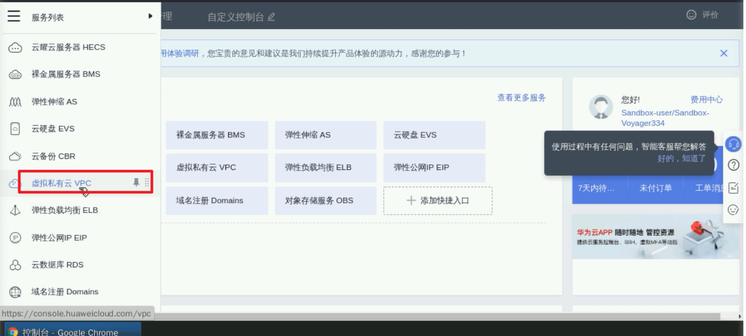Click the pencil edit icon beside 自定义控制台
This screenshot has height=336, width=746.
pyautogui.click(x=271, y=17)
